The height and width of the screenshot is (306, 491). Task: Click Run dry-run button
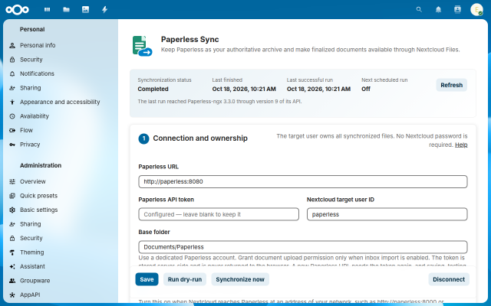[185, 279]
